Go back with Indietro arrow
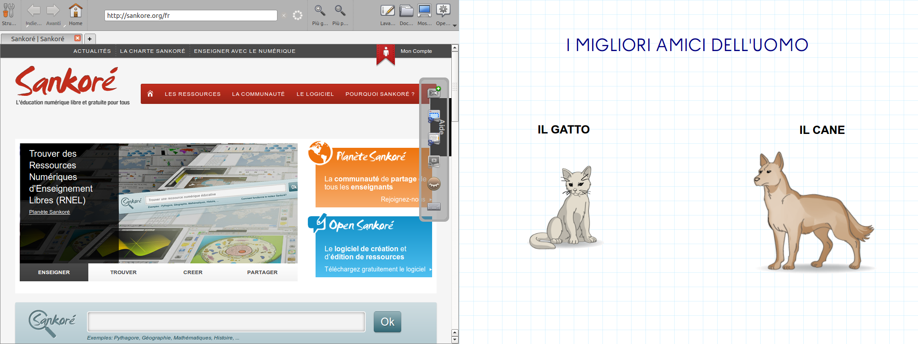Viewport: 918px width, 344px height. 34,10
